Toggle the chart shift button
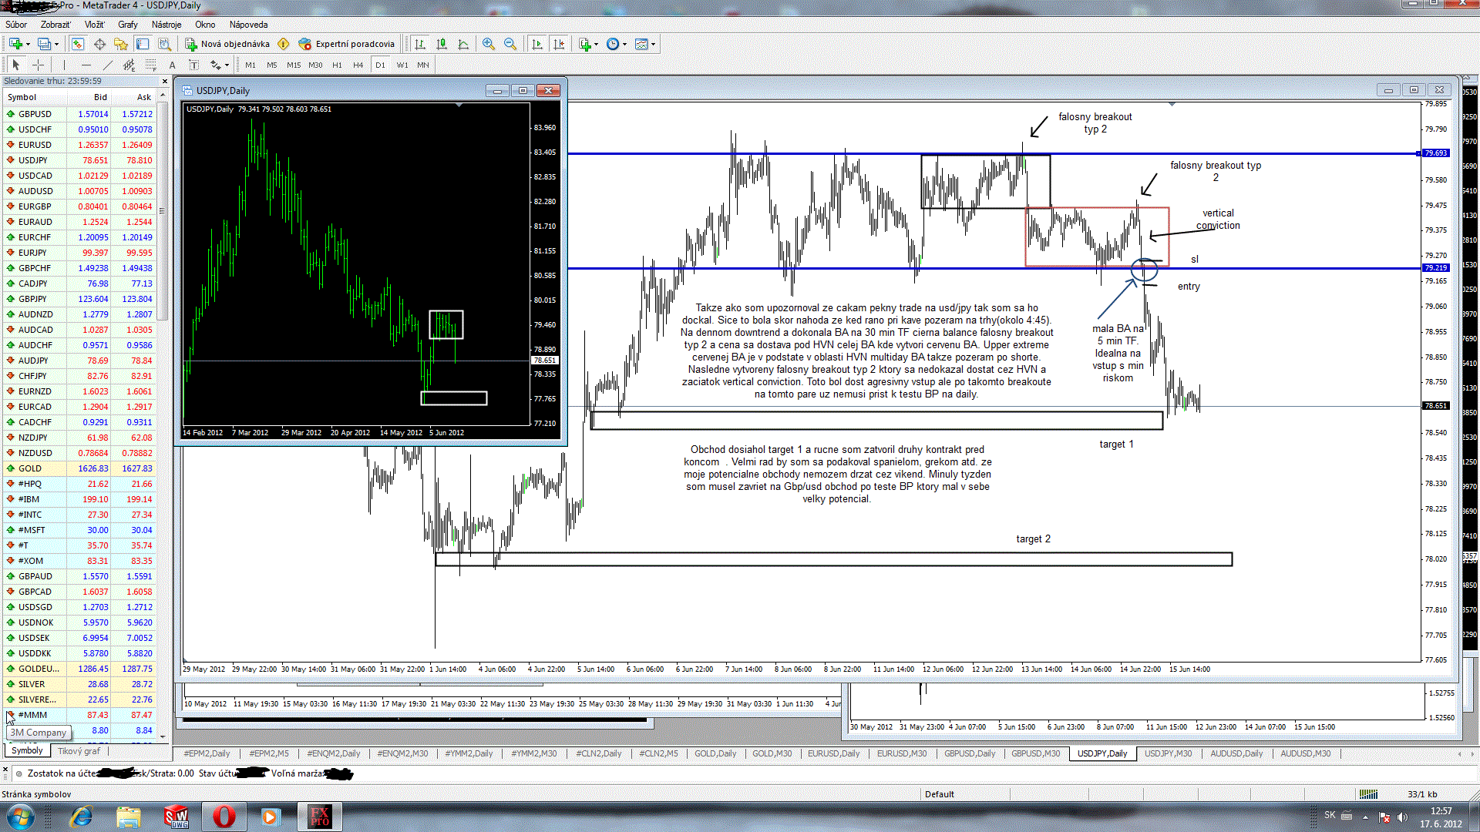Viewport: 1480px width, 832px height. (559, 44)
